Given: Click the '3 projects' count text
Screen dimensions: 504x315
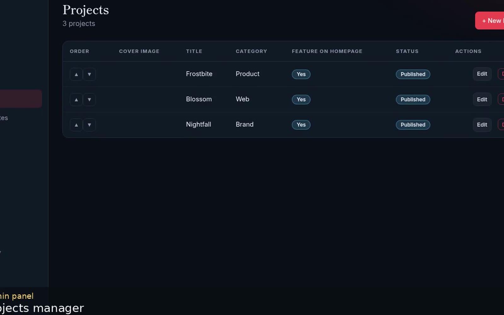Looking at the screenshot, I should point(79,24).
